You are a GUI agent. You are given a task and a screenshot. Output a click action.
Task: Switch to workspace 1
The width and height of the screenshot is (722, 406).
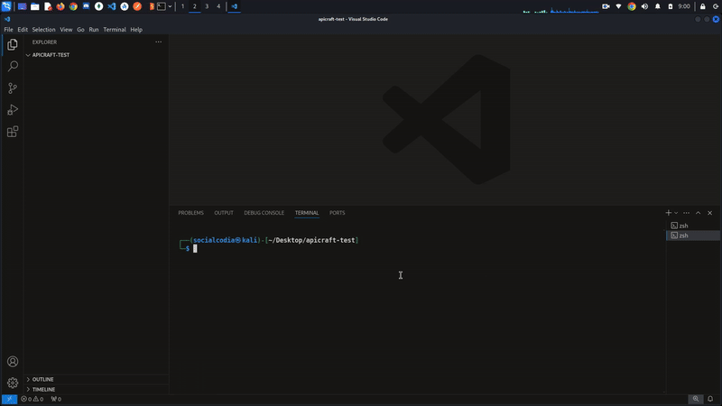click(x=183, y=6)
